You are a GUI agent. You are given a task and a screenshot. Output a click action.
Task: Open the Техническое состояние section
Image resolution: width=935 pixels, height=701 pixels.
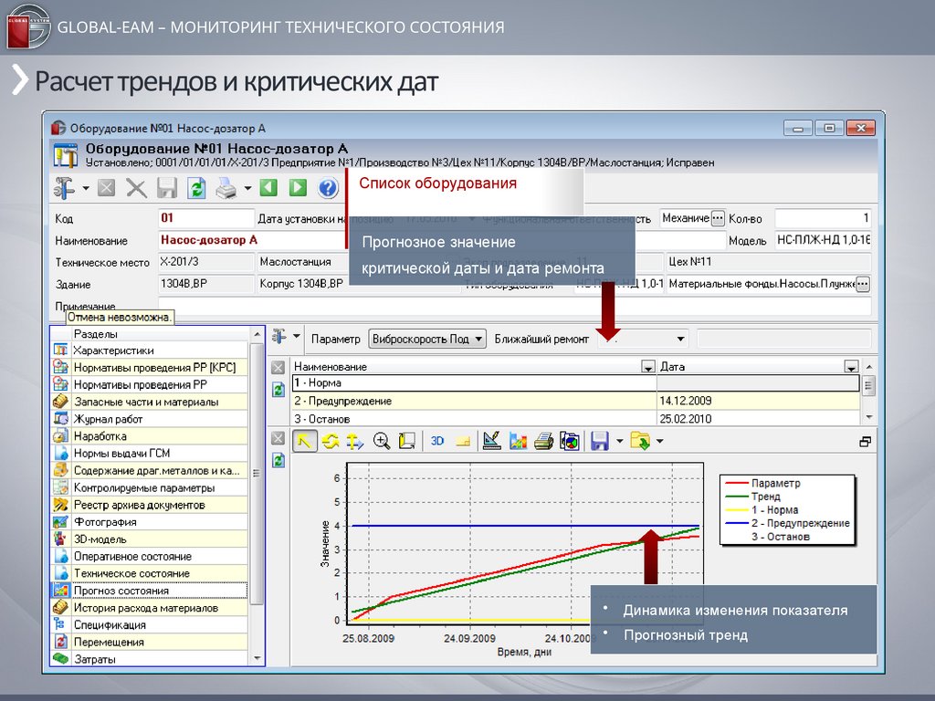pos(131,573)
